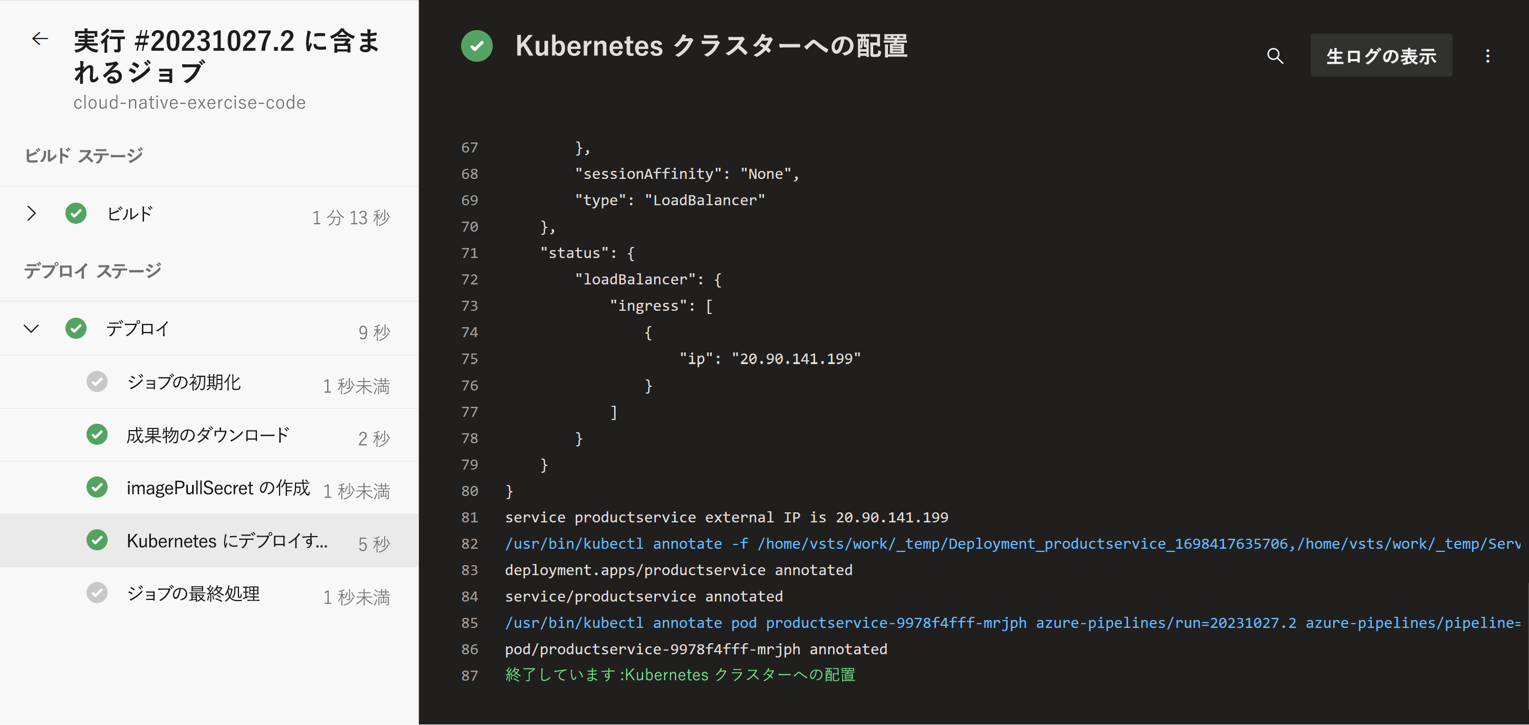1529x725 pixels.
Task: Select the ジョブの初期化 step
Action: (x=184, y=383)
